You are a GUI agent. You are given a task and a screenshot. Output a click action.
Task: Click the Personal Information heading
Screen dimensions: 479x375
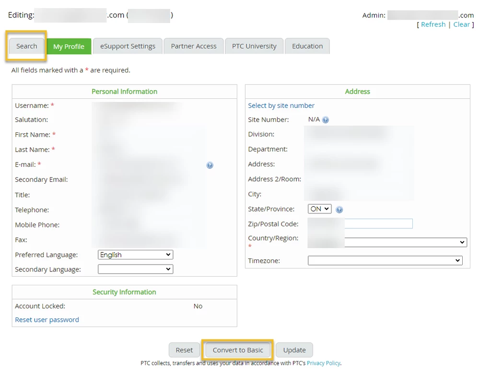pos(124,92)
